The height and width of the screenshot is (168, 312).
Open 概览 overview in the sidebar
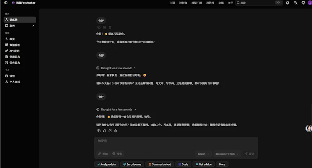[20, 39]
